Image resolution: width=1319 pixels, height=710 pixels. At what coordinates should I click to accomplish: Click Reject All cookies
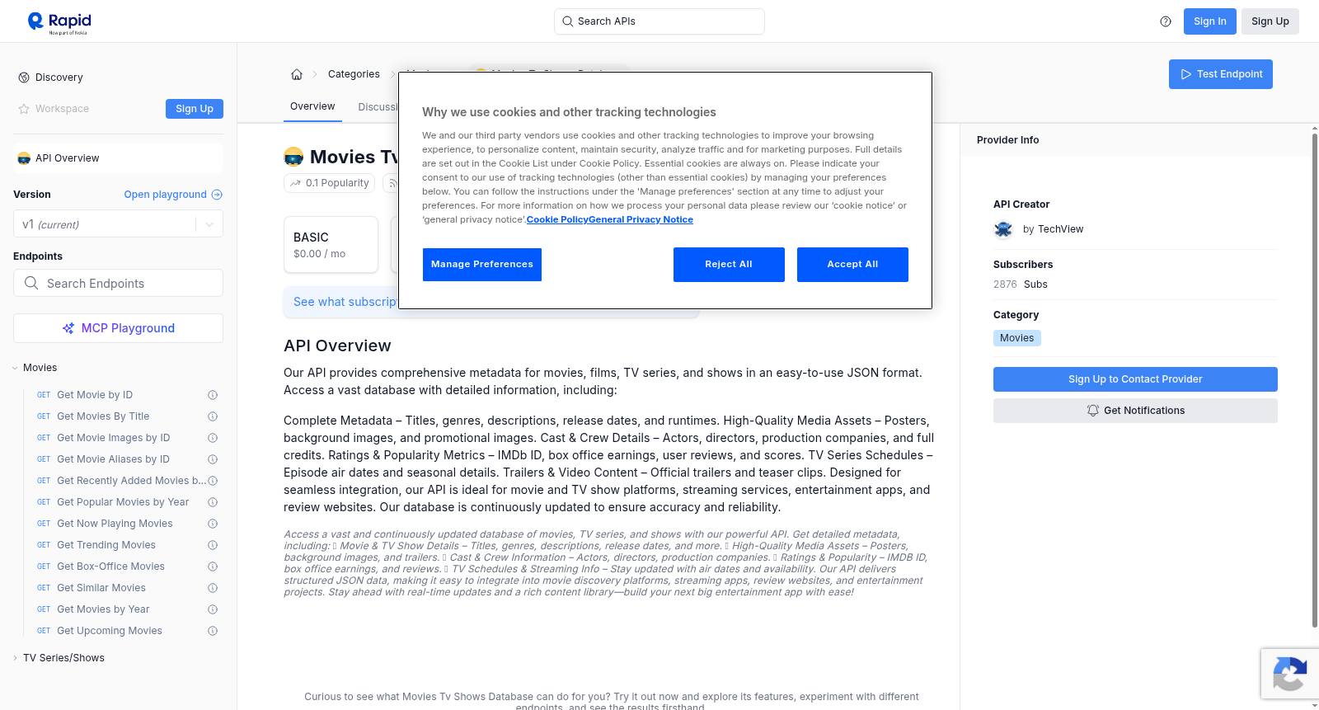click(729, 265)
